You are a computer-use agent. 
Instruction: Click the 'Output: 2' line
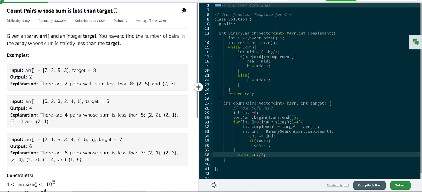click(21, 77)
